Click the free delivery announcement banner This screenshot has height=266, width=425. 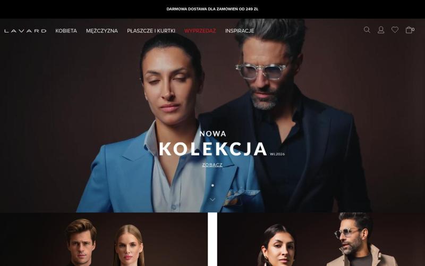point(212,9)
